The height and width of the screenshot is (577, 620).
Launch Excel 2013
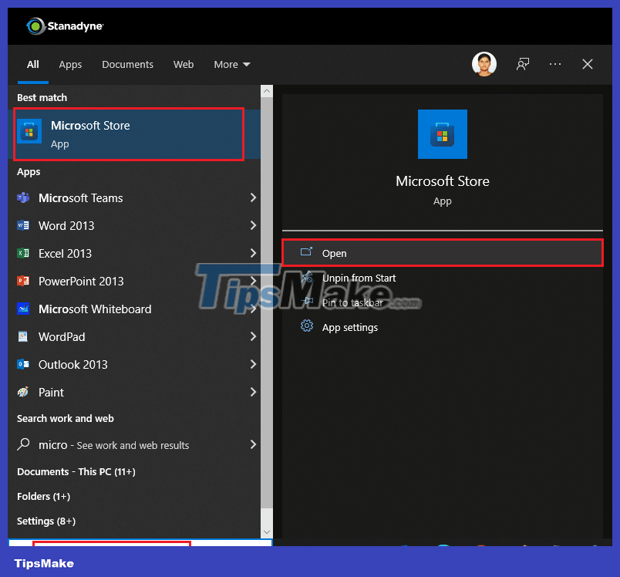pyautogui.click(x=64, y=254)
